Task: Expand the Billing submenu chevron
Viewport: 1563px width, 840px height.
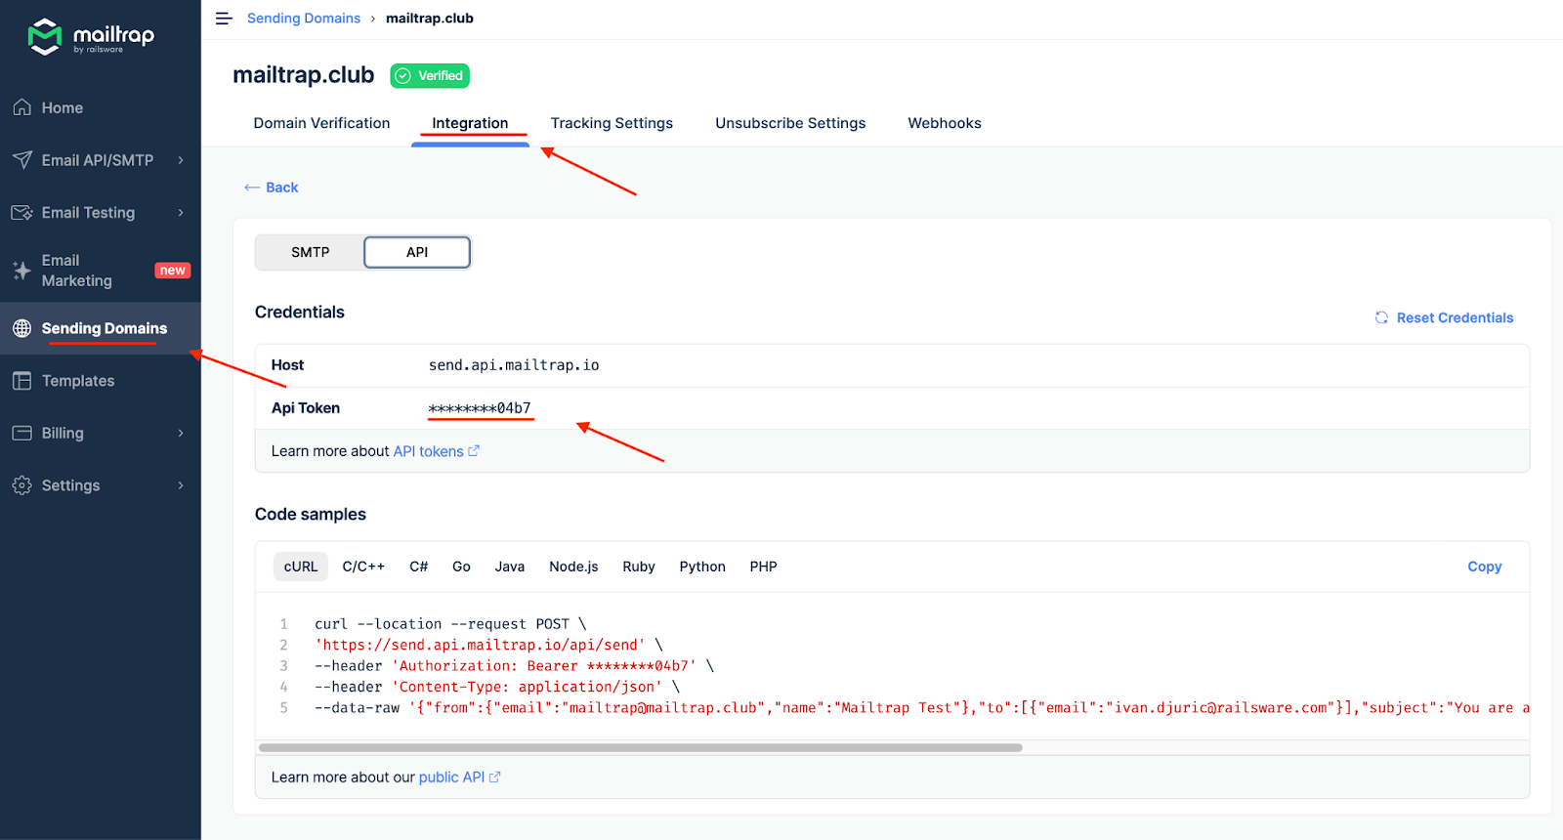Action: coord(181,433)
